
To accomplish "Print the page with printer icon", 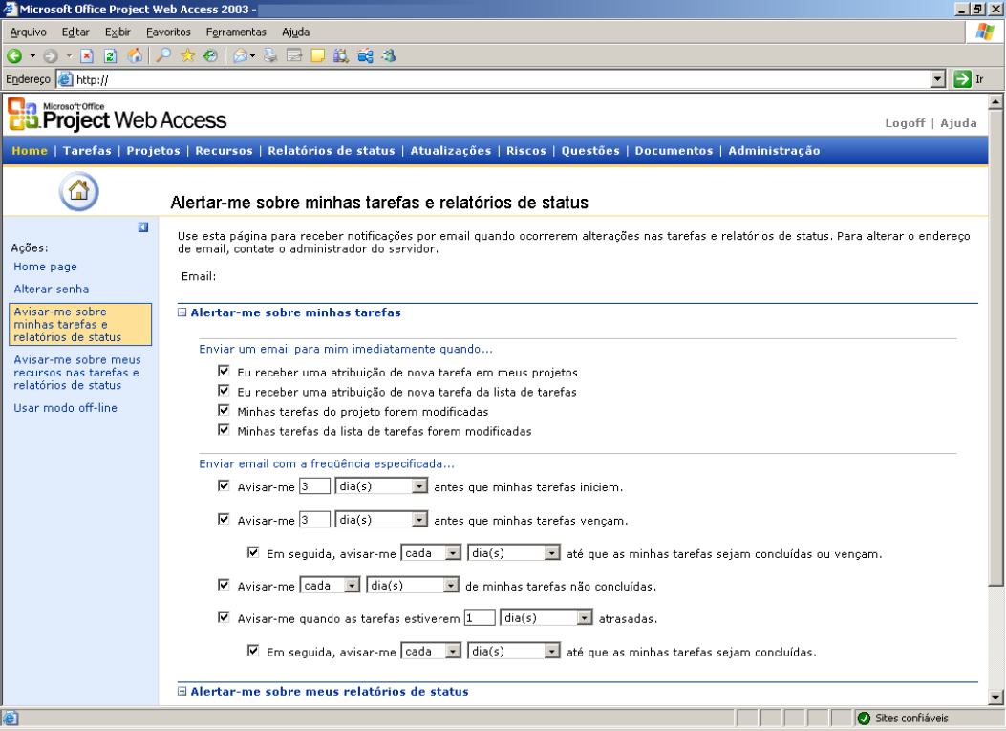I will click(x=270, y=55).
